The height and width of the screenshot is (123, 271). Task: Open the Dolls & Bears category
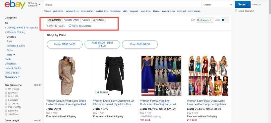[x=12, y=73]
